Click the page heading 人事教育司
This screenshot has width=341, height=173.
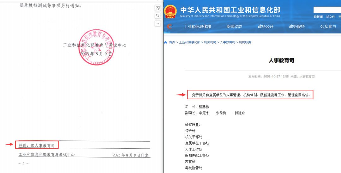click(281, 60)
